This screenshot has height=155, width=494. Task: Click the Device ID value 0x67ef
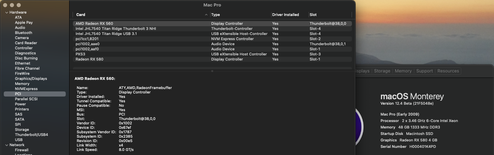point(125,127)
